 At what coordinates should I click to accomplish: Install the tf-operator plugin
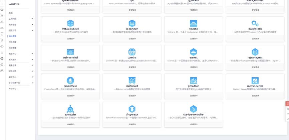(x=132, y=124)
